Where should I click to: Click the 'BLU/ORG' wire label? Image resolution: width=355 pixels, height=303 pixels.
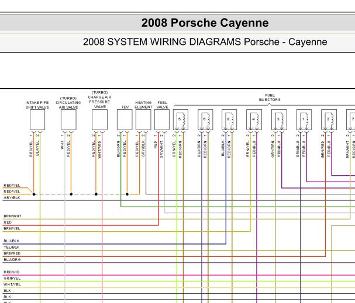12,260
